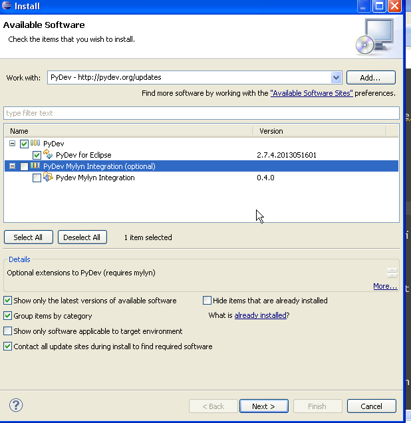The height and width of the screenshot is (423, 411).
Task: Open the Available Software Sites preferences link
Action: pos(311,93)
